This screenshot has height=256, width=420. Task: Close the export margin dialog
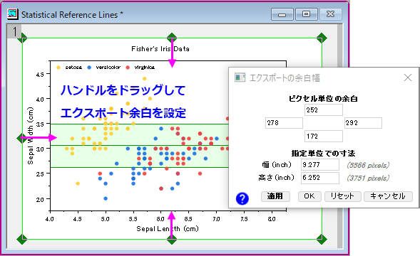tap(408, 78)
